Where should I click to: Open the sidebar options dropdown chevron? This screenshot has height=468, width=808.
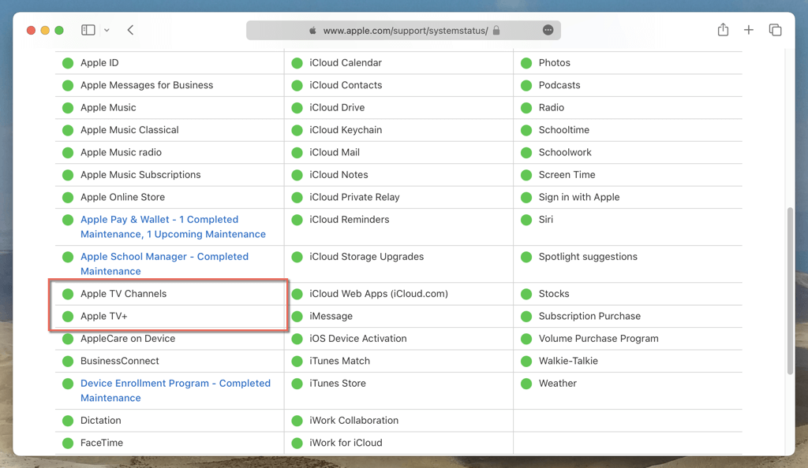[x=107, y=31]
